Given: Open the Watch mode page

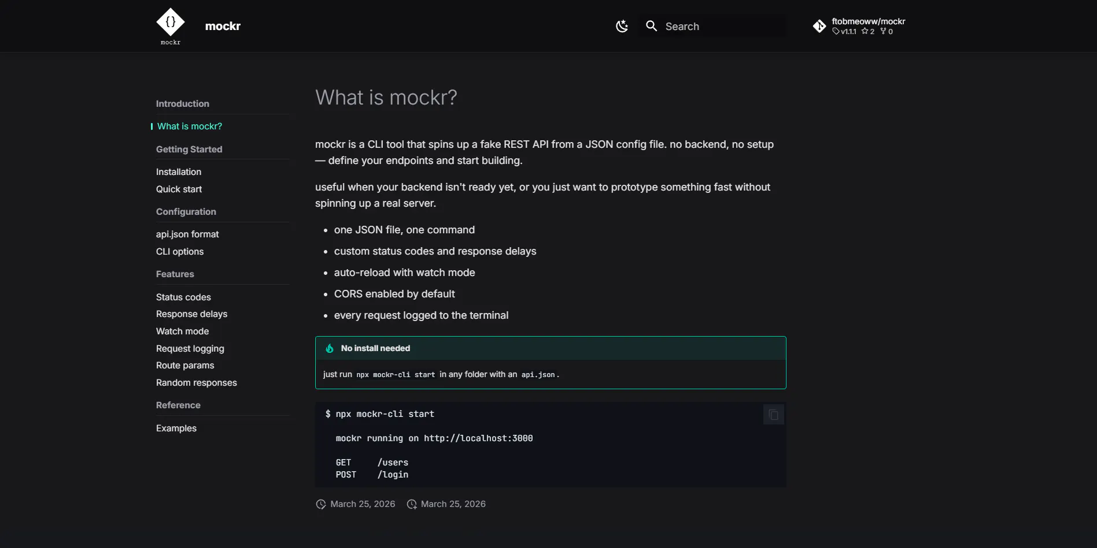Looking at the screenshot, I should pos(182,331).
